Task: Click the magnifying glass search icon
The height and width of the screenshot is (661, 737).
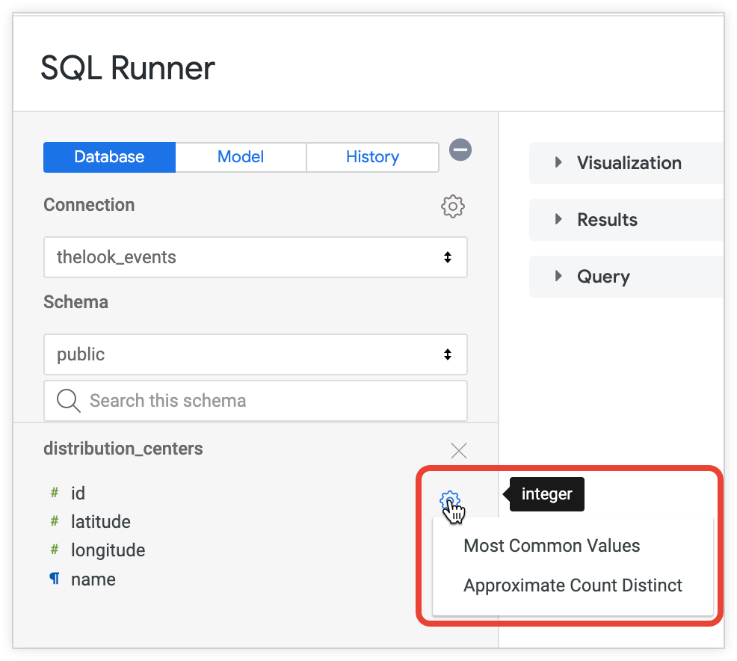Action: click(69, 401)
